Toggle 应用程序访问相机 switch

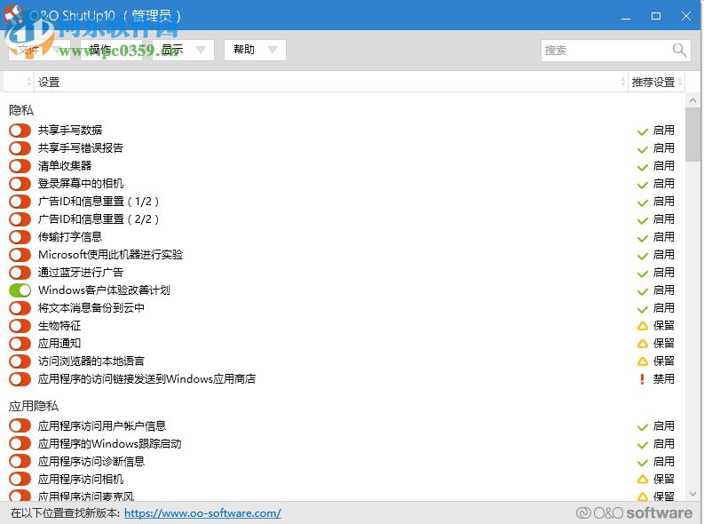(20, 480)
